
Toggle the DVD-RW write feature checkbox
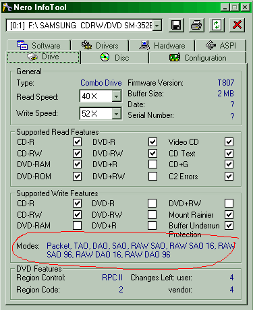pyautogui.click(x=152, y=214)
